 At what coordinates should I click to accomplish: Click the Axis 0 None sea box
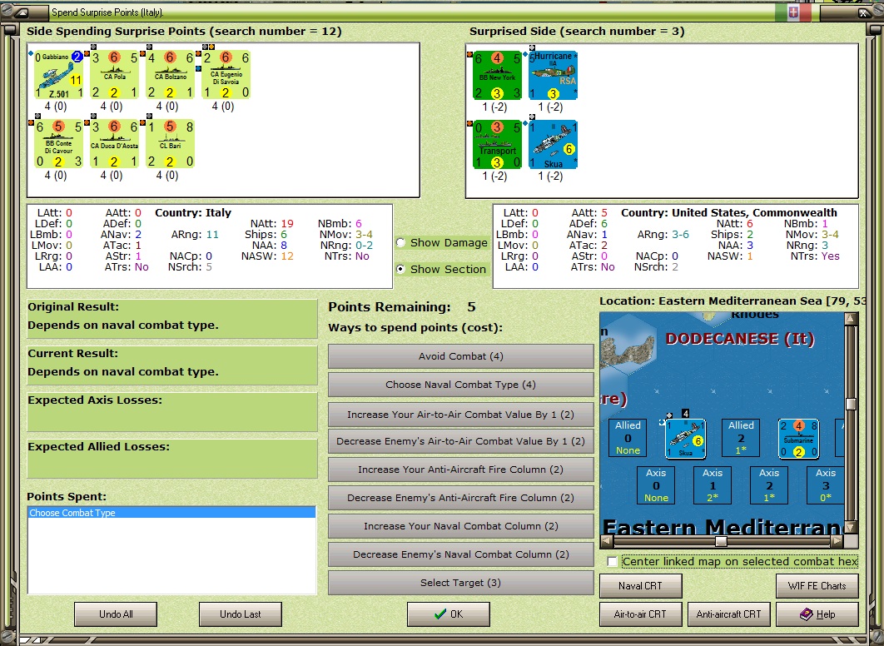pos(656,485)
